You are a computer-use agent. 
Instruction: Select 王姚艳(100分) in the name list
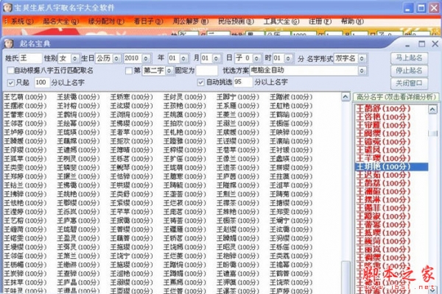tap(78, 194)
